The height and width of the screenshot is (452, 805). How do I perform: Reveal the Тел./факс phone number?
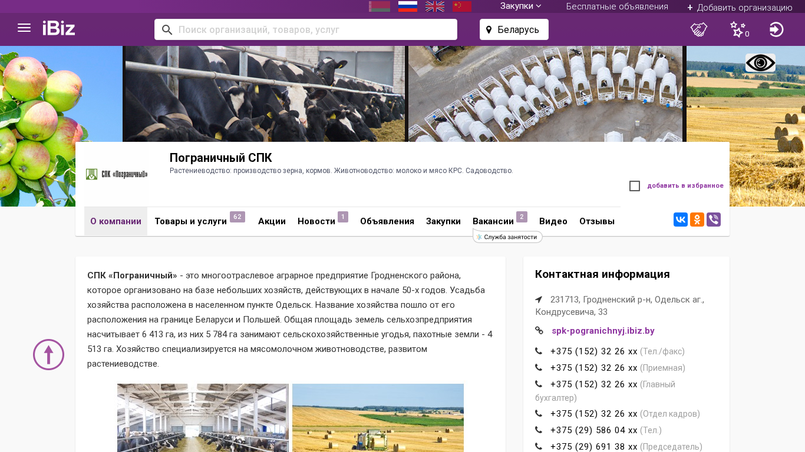point(594,351)
